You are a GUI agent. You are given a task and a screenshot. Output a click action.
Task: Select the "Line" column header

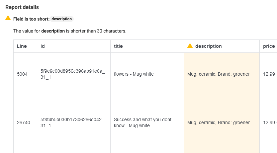point(22,46)
